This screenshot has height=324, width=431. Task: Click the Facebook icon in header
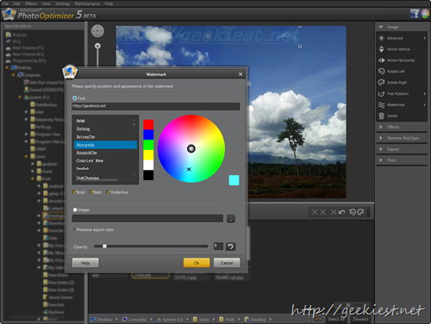tap(415, 14)
